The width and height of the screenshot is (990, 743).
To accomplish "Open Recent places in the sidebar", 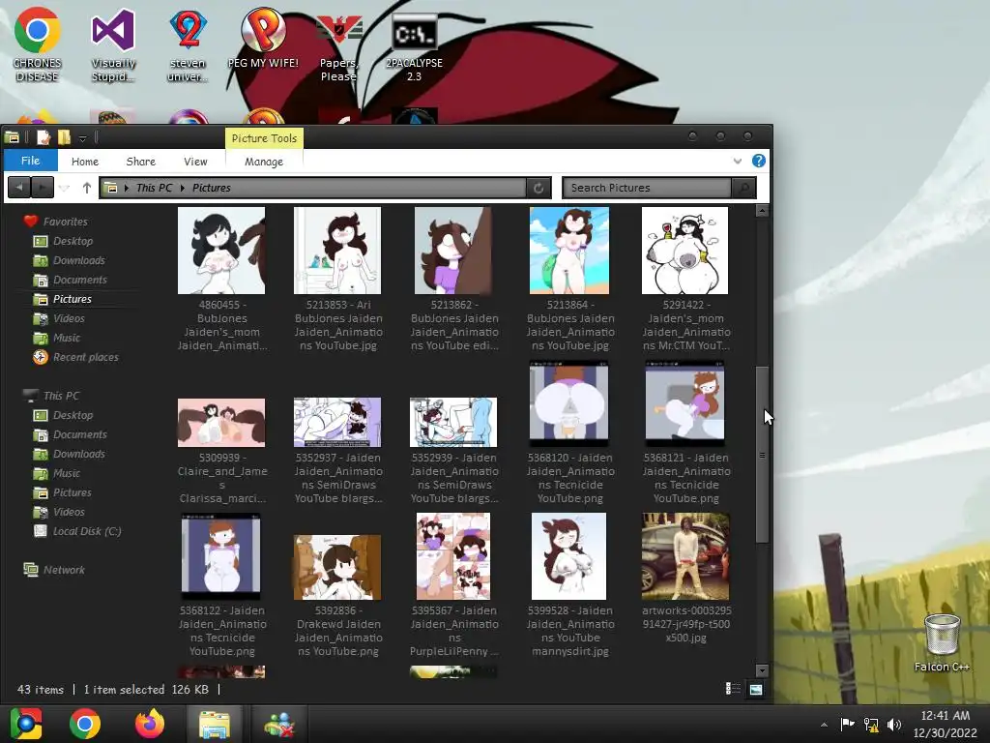I will [85, 357].
